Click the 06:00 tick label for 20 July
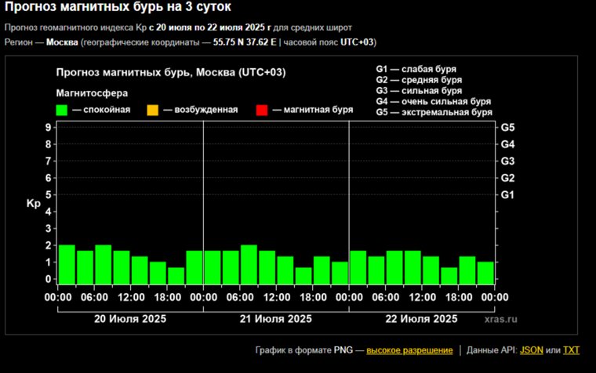Image resolution: width=596 pixels, height=373 pixels. click(94, 297)
